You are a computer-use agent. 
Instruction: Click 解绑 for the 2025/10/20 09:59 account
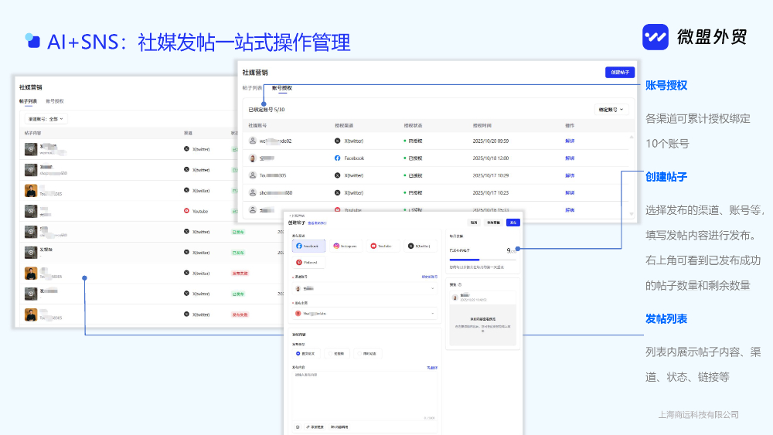coord(570,141)
